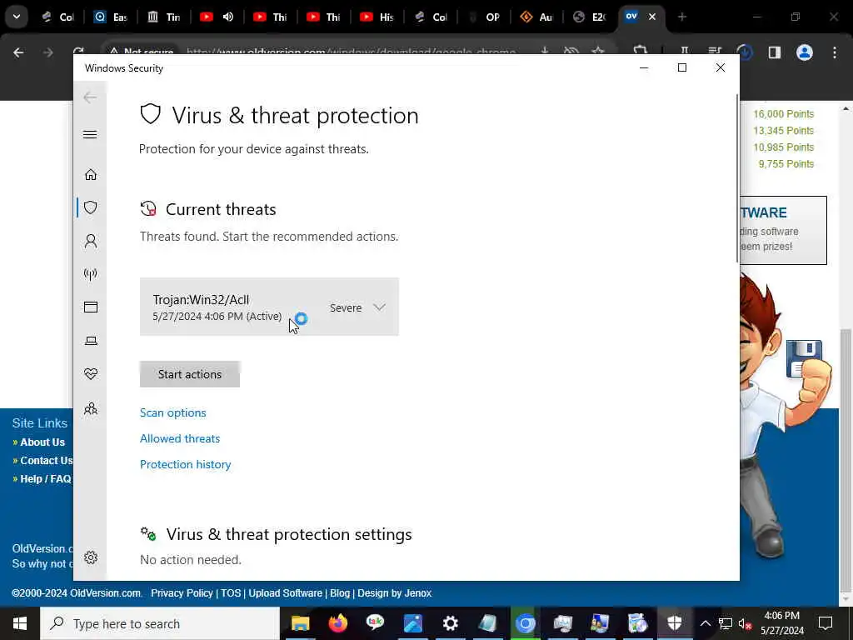Open Help / FAQ site link
This screenshot has height=640, width=853.
(x=46, y=479)
